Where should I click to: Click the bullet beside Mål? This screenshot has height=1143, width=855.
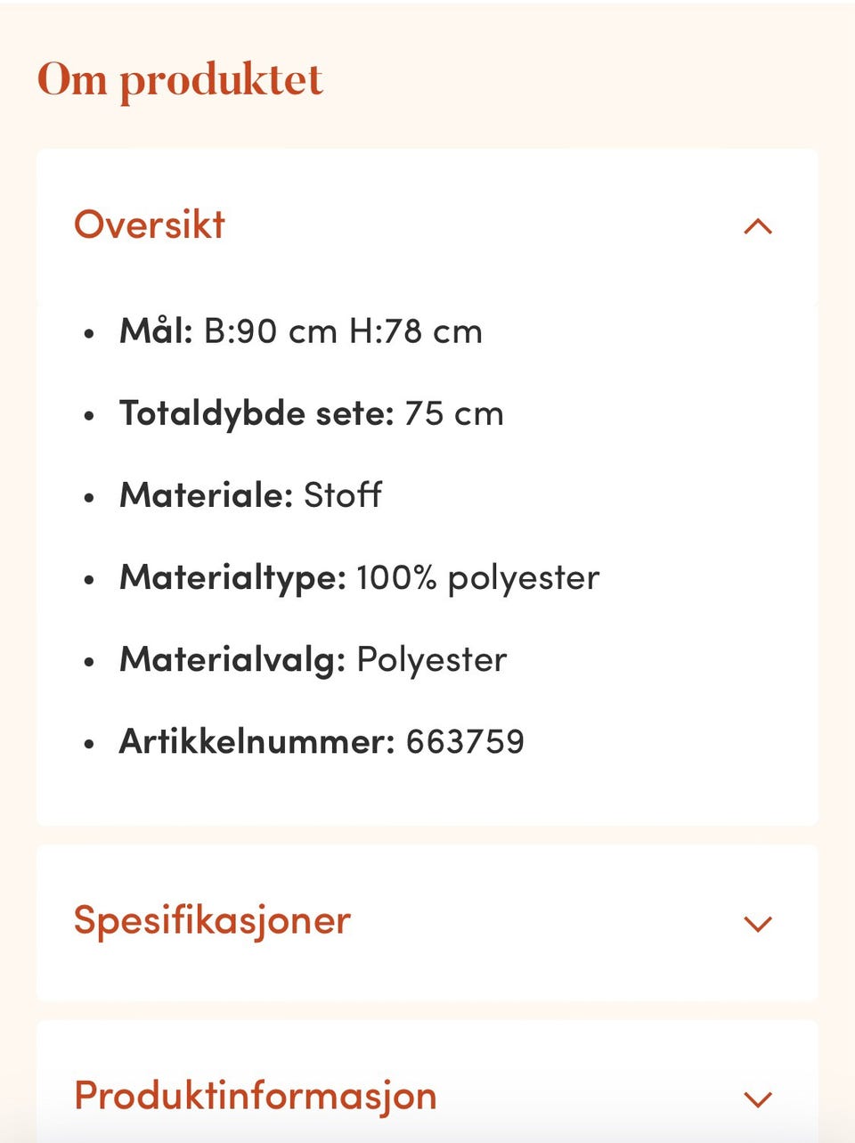(88, 332)
